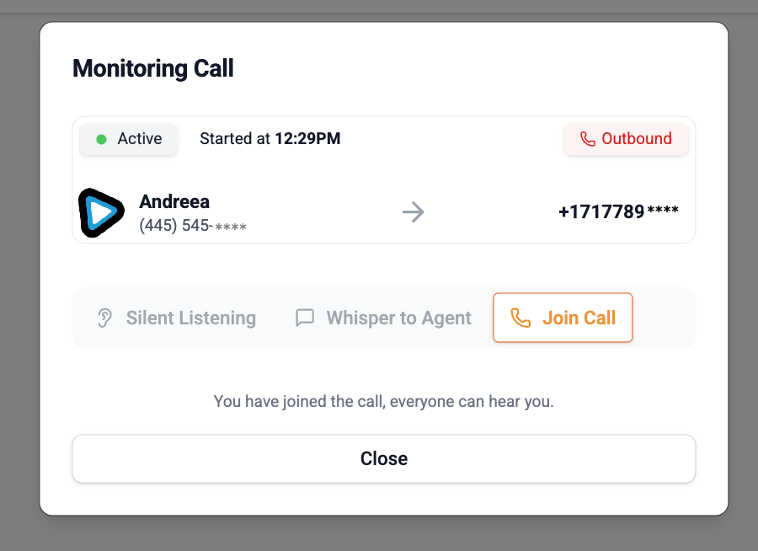Click the agent name Andreea
The image size is (758, 551).
coord(174,201)
